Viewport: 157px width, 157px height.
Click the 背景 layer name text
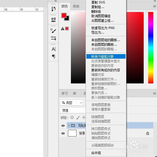point(82,133)
